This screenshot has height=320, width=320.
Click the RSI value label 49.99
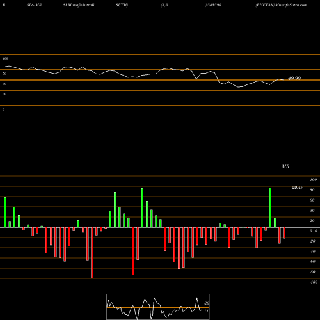click(x=294, y=78)
